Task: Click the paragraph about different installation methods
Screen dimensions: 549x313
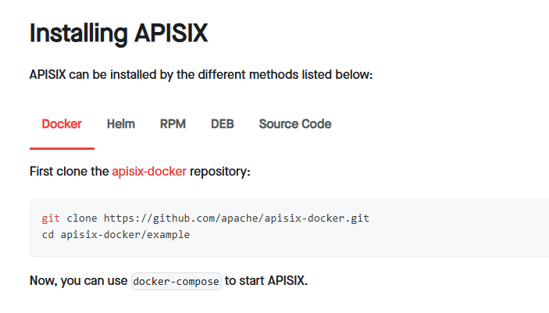Action: 201,75
